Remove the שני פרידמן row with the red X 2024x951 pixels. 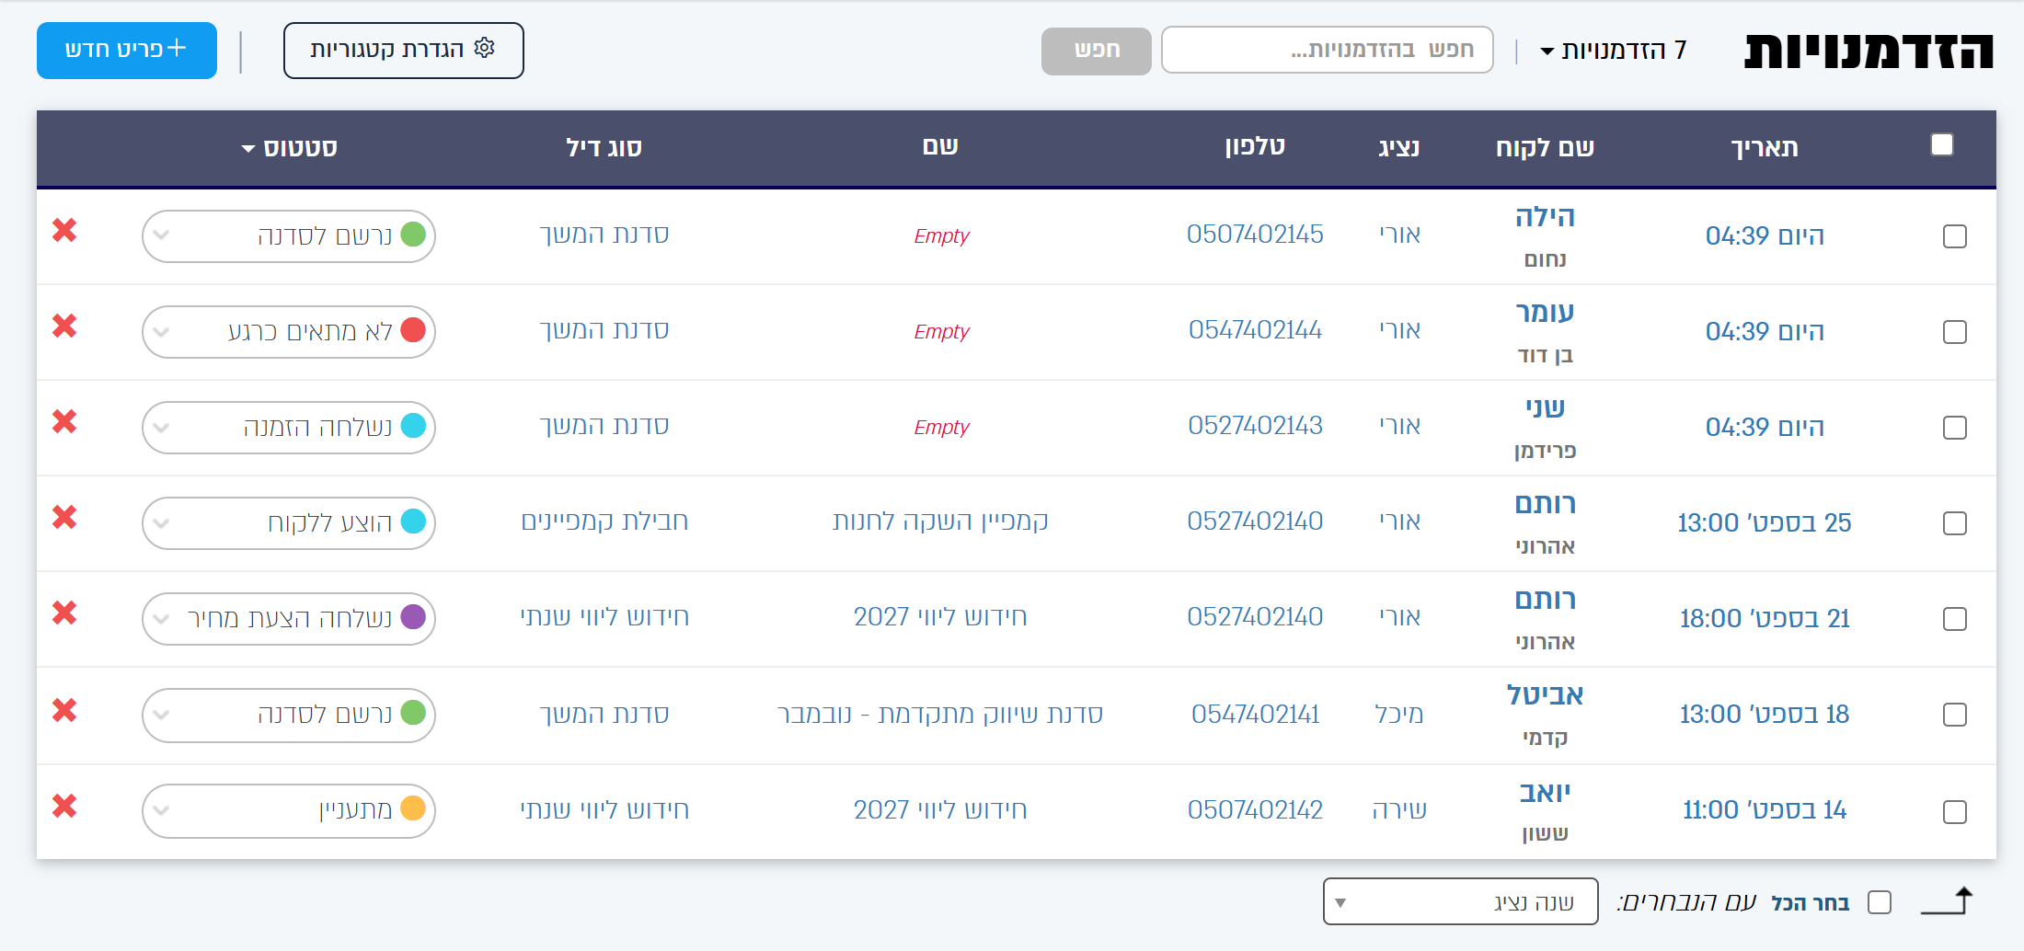(64, 421)
